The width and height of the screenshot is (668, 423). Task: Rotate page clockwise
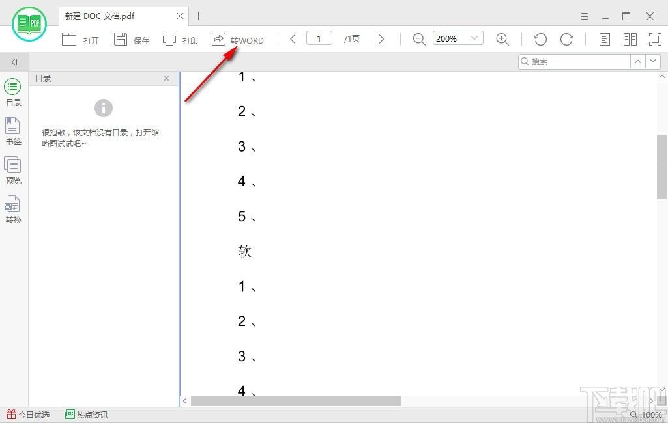click(566, 39)
